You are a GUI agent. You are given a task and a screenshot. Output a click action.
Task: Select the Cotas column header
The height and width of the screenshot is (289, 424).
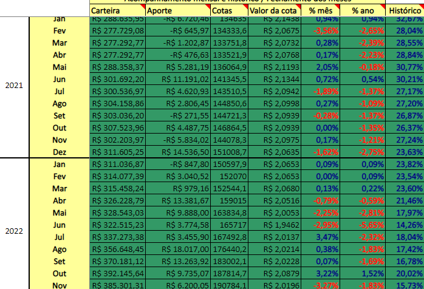tap(229, 10)
